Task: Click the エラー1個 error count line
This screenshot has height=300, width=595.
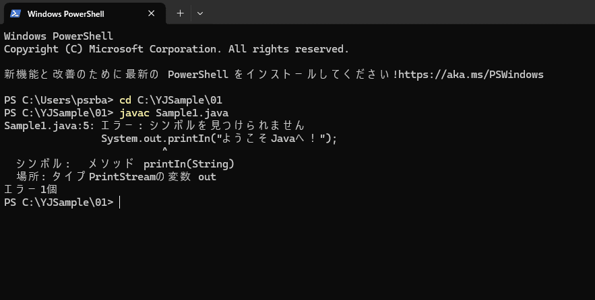Action: 30,190
